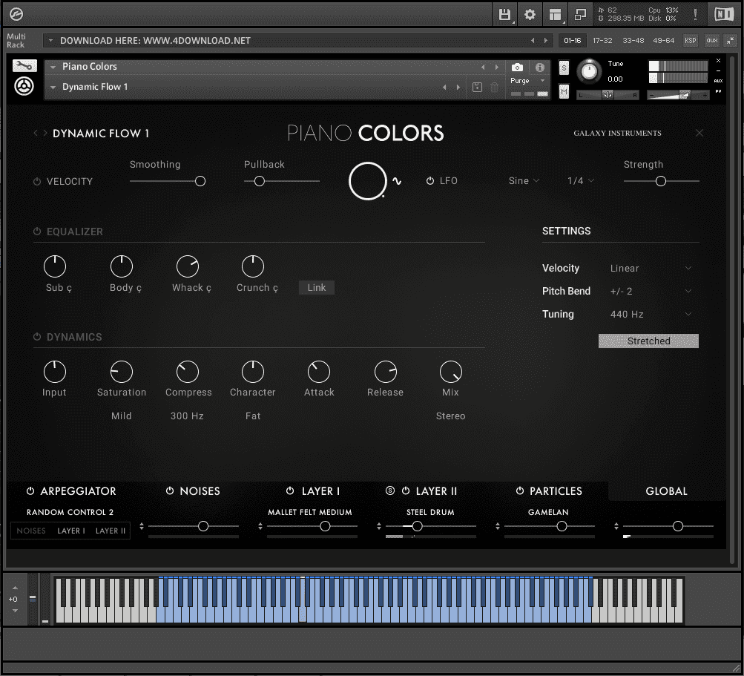The width and height of the screenshot is (744, 676).
Task: Save snapshot using the floppy icon
Action: click(x=478, y=87)
